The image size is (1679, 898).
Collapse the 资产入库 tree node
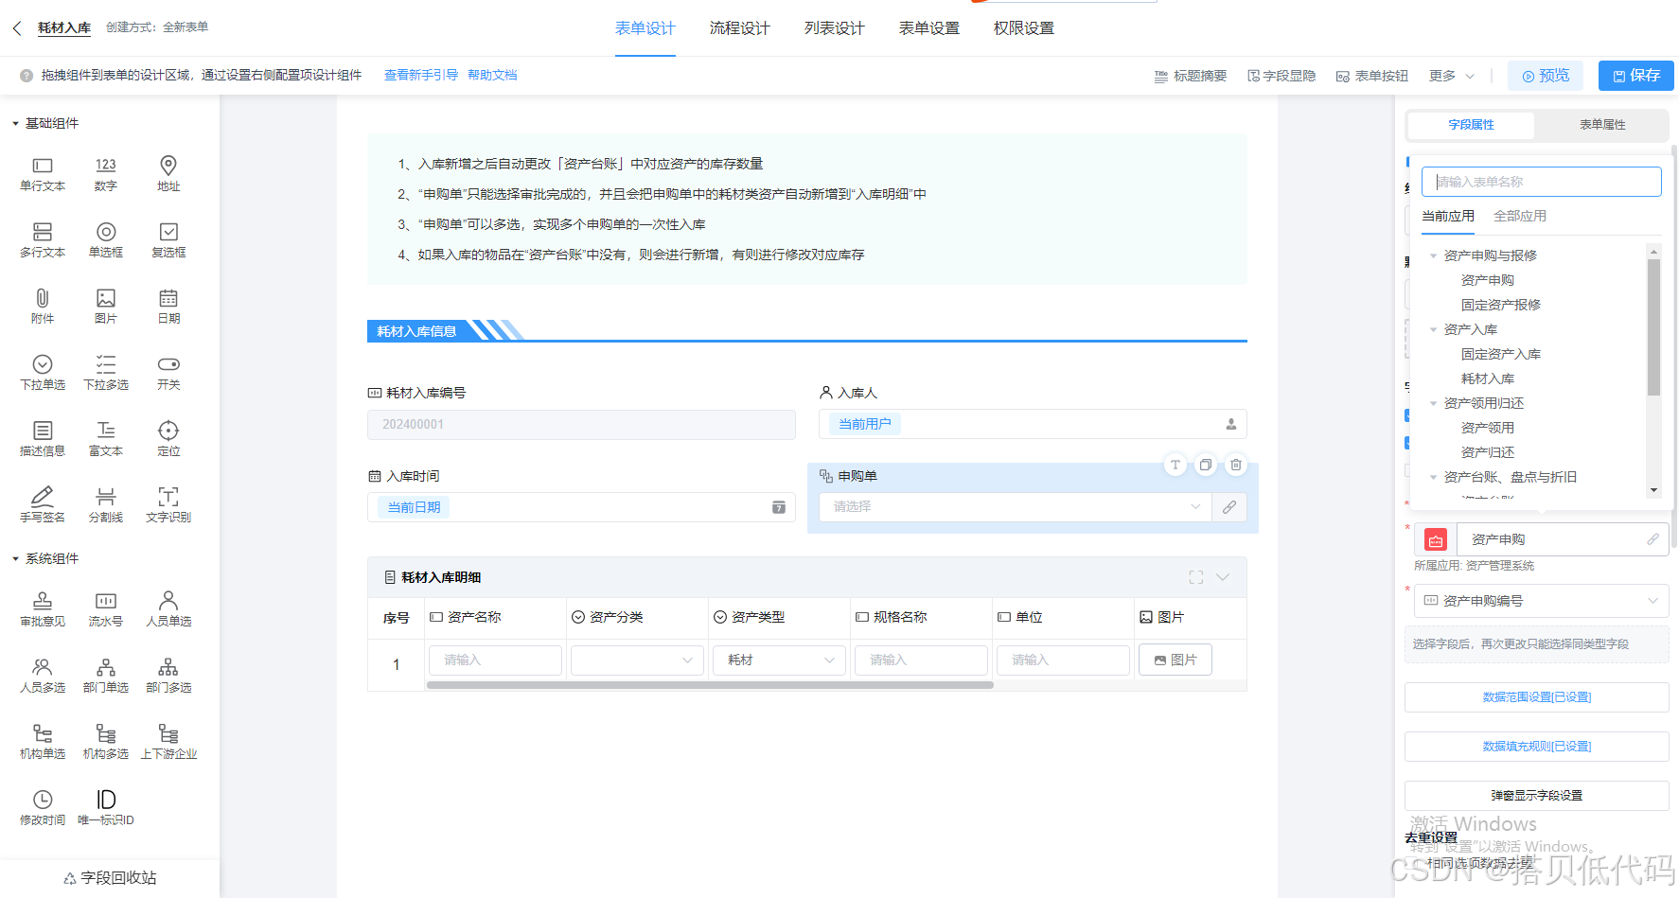[x=1433, y=330]
